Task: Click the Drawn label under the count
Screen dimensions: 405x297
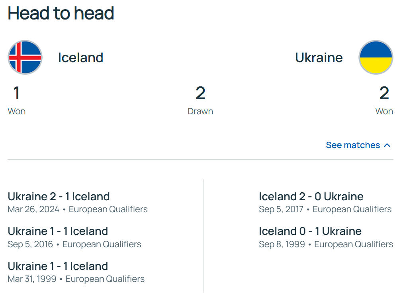Action: pos(200,111)
